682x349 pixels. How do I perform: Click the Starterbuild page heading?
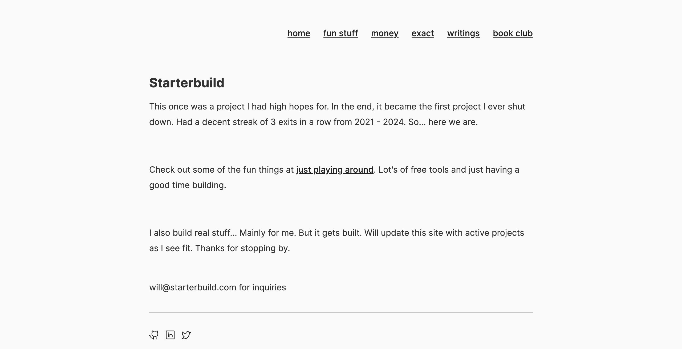click(x=186, y=83)
